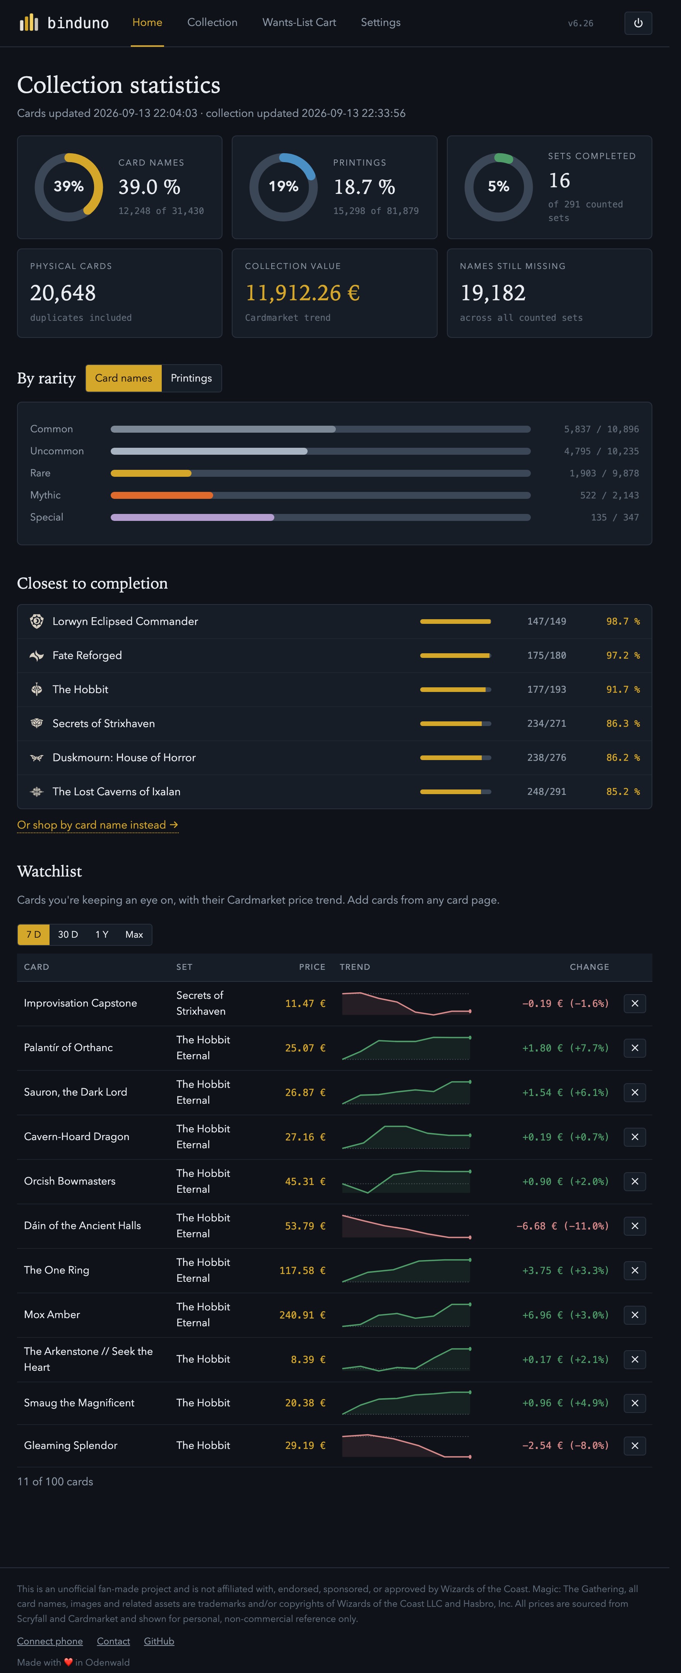This screenshot has height=1673, width=681.
Task: Select the 30 D price range
Action: click(x=68, y=935)
